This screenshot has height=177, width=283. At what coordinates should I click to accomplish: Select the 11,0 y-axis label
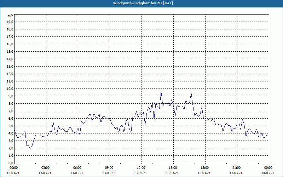(10, 81)
